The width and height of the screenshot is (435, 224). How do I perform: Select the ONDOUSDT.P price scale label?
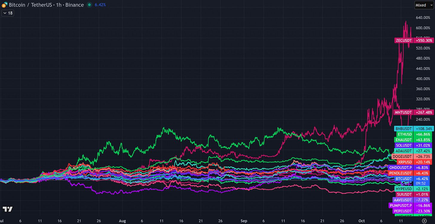[x=401, y=168]
